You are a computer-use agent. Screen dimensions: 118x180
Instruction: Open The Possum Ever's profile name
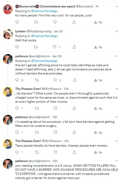[28, 89]
